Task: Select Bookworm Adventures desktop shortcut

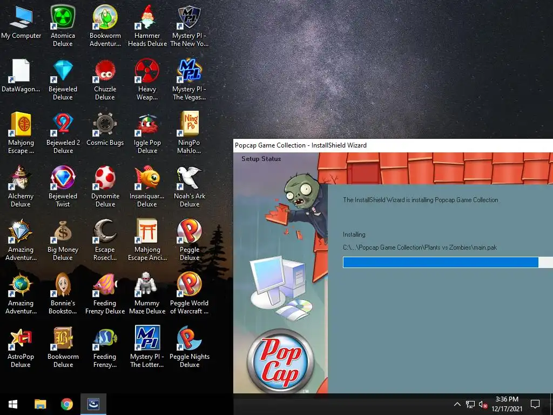Action: point(105,26)
